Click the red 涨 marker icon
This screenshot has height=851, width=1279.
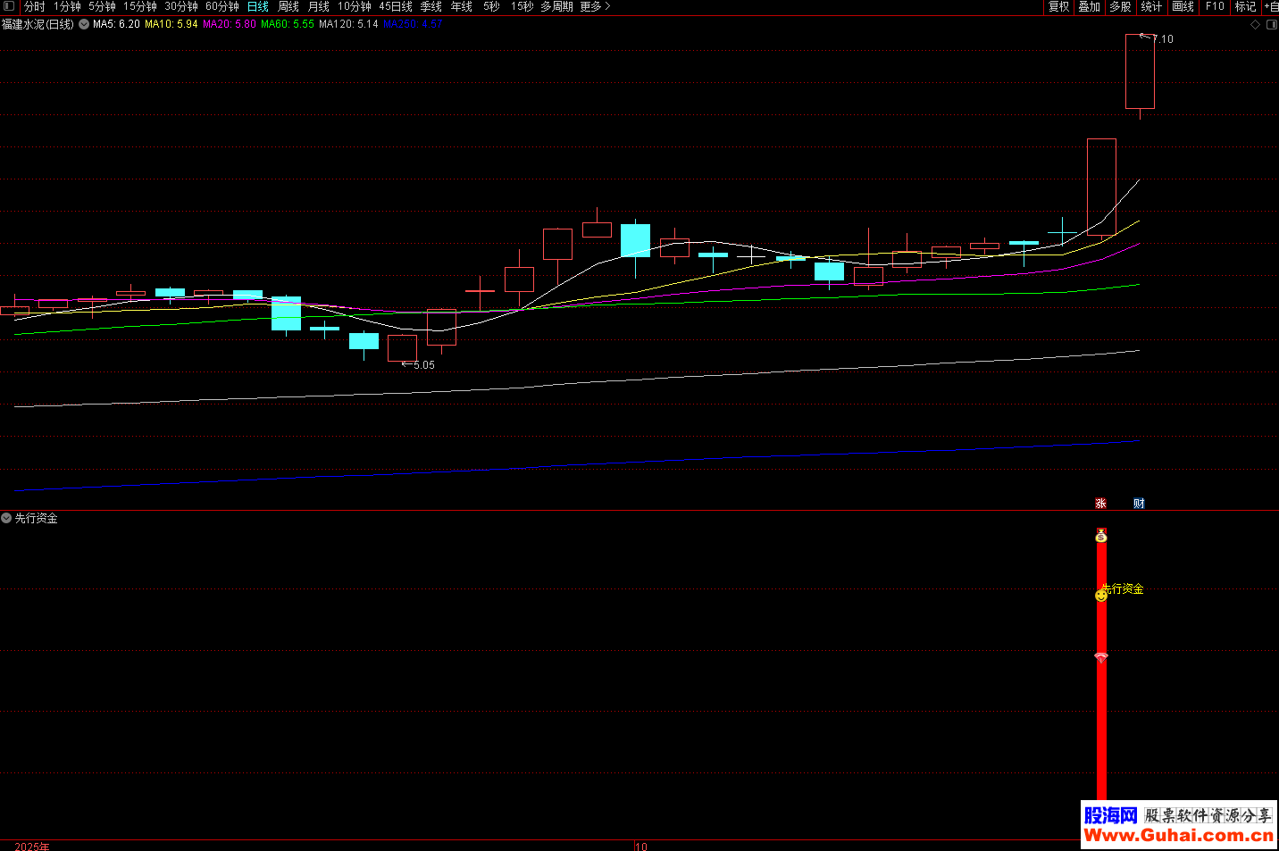(x=1100, y=504)
